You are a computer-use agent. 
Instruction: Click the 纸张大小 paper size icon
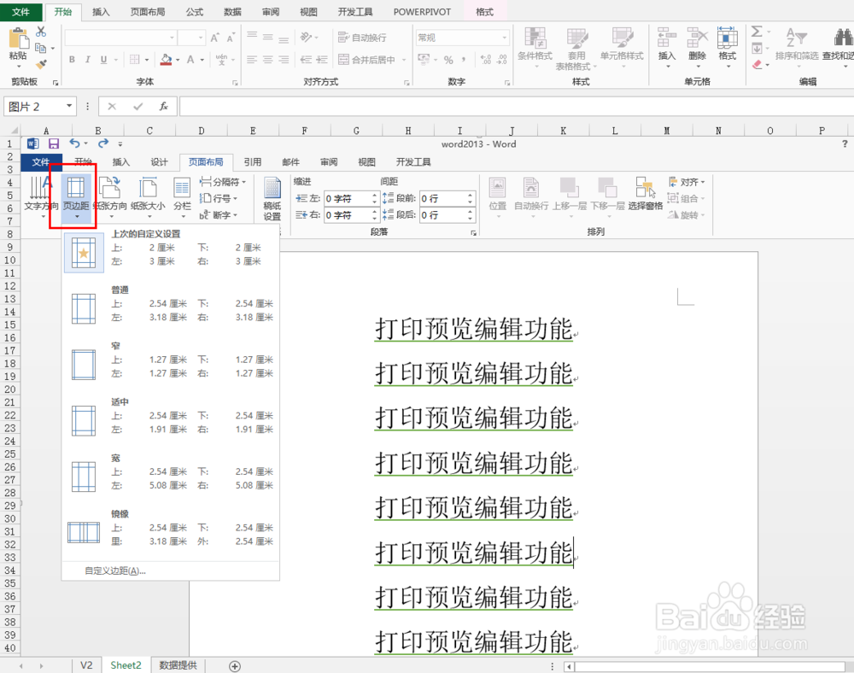(148, 195)
